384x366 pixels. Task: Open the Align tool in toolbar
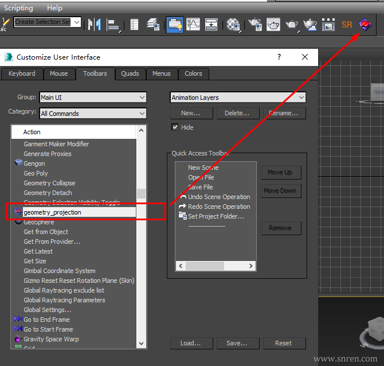tap(113, 24)
